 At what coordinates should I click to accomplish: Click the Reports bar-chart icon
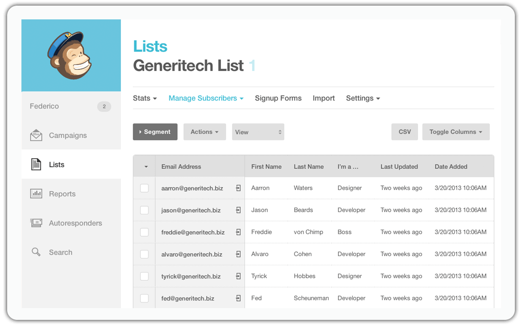coord(36,193)
